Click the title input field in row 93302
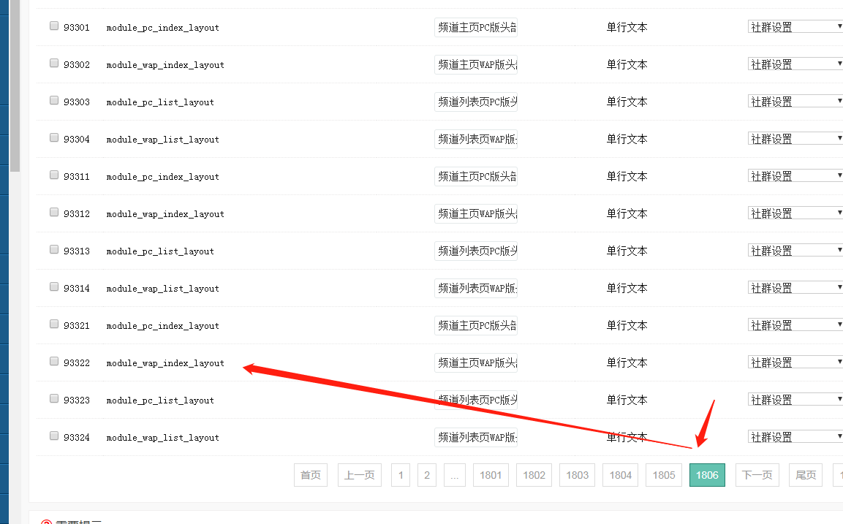The image size is (843, 524). 475,64
